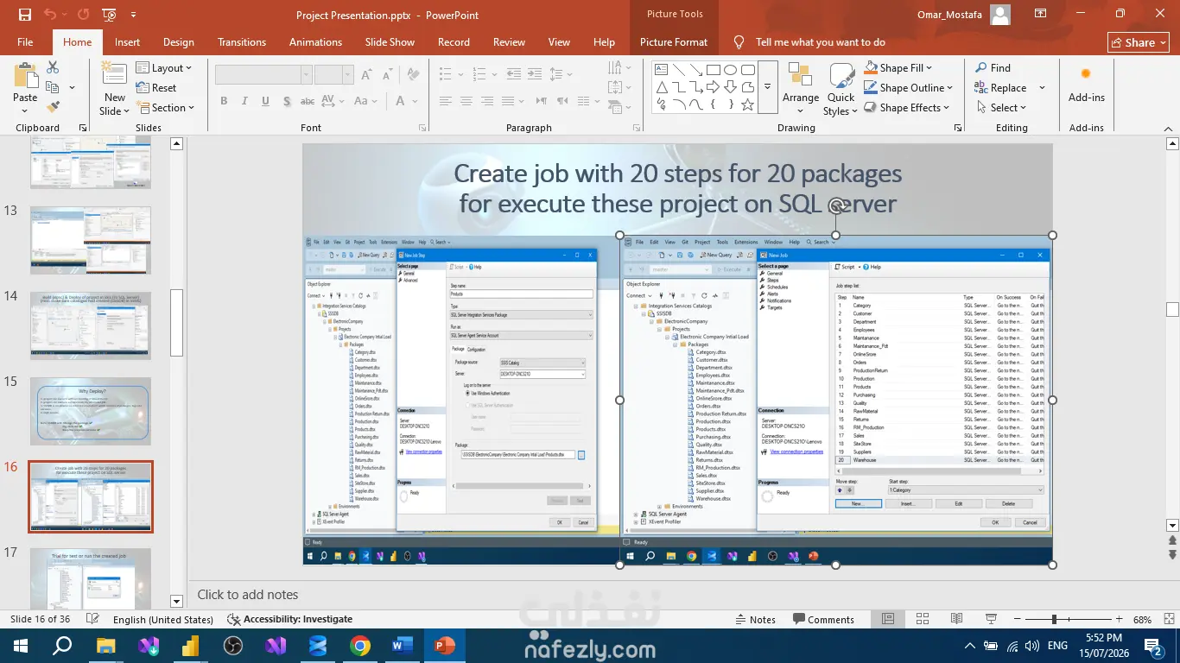Cut the selection with the scissors icon
The width and height of the screenshot is (1180, 663).
pos(53,67)
